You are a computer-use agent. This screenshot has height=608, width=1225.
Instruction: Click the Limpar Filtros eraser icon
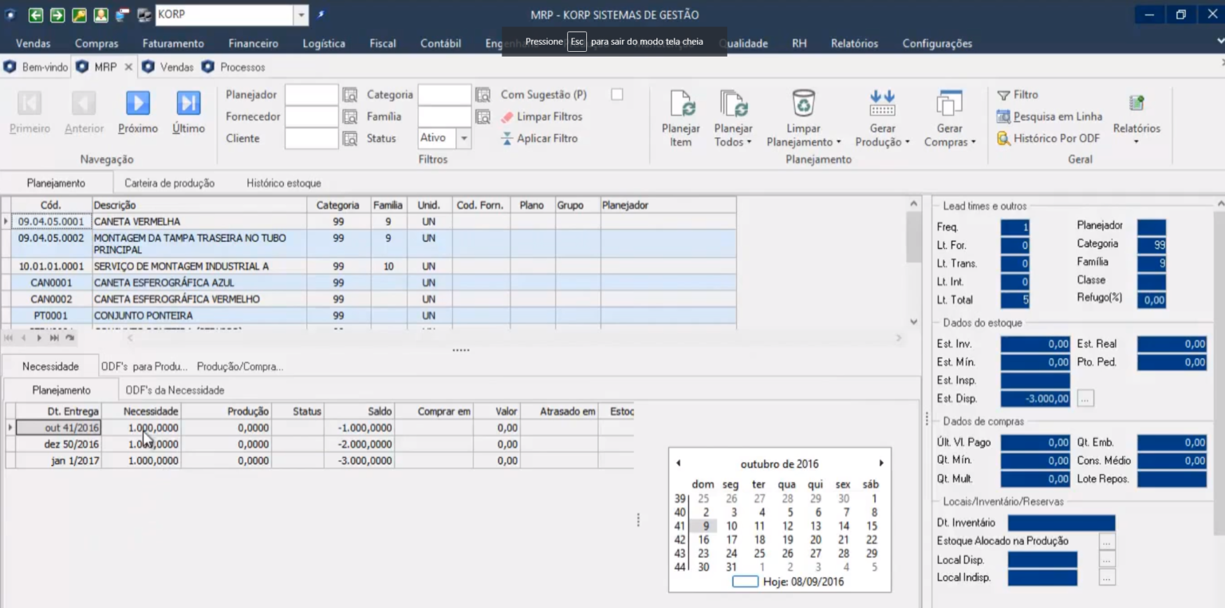(x=507, y=116)
